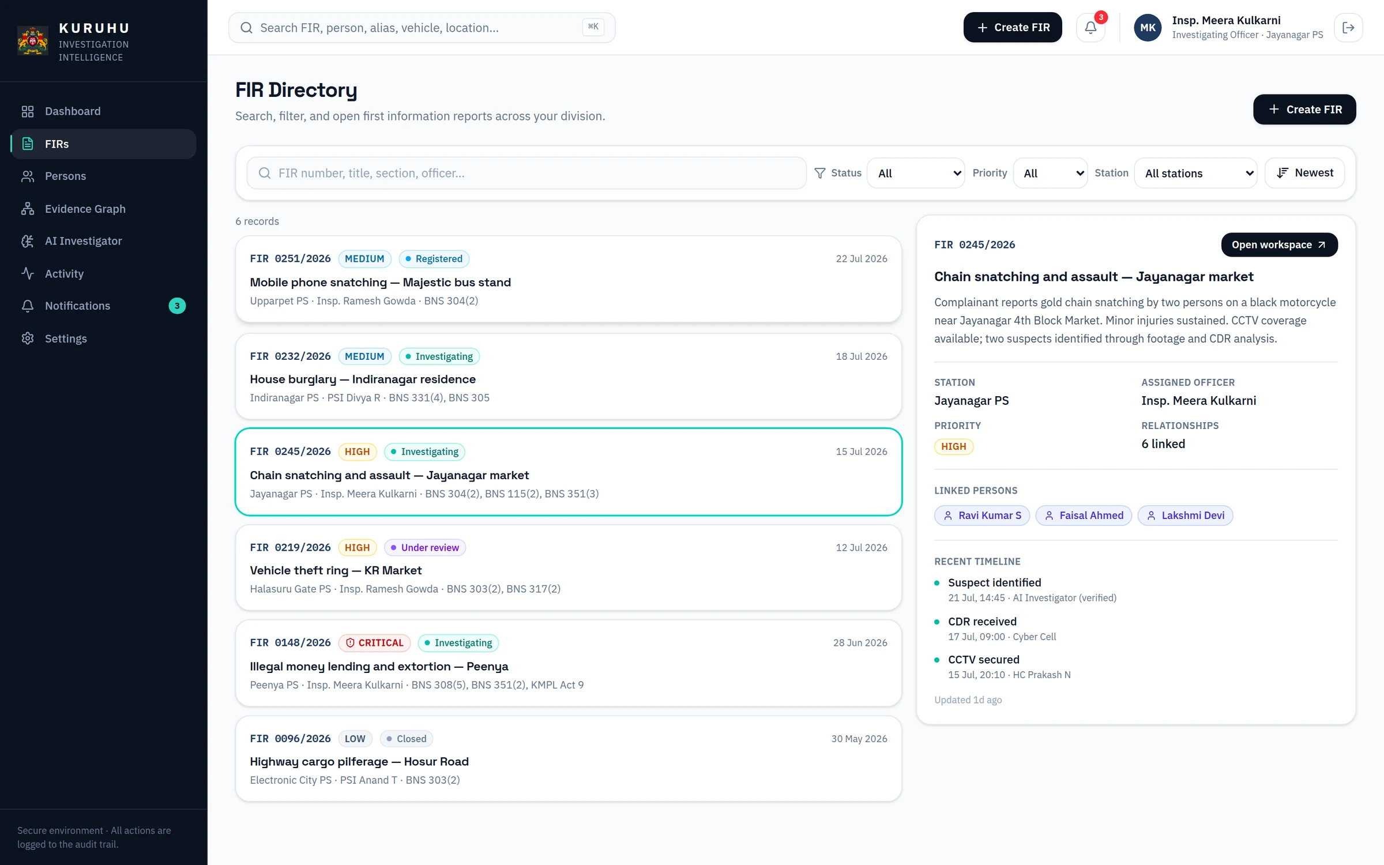Click Investigating badge on FIR 0232/2026
1384x865 pixels.
coord(439,356)
